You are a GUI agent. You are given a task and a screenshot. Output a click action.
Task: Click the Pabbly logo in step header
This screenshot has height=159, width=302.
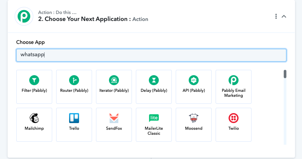point(24,16)
